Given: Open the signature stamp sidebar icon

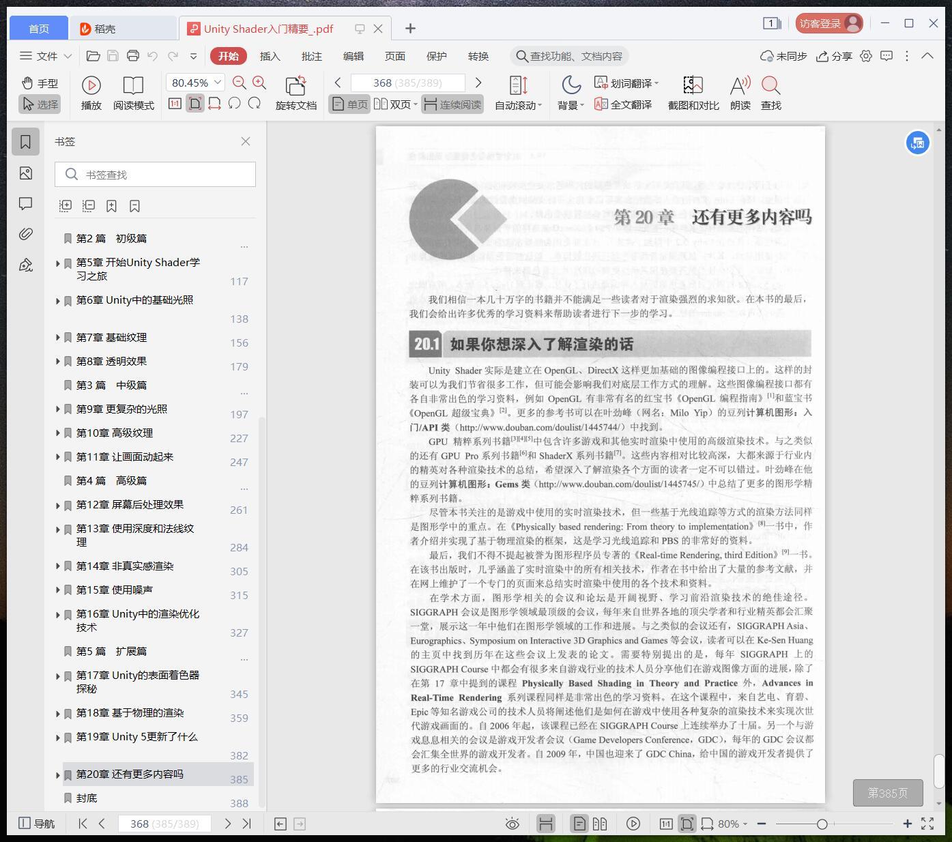Looking at the screenshot, I should pyautogui.click(x=25, y=265).
